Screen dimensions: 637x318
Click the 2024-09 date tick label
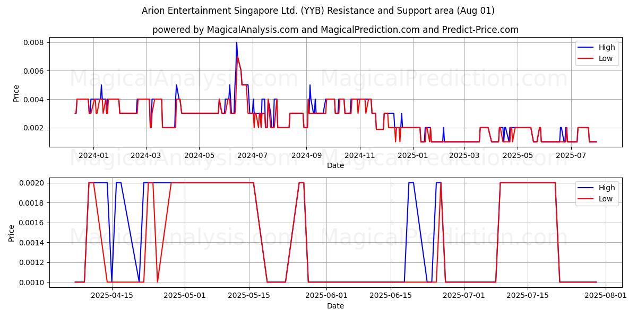coord(306,155)
